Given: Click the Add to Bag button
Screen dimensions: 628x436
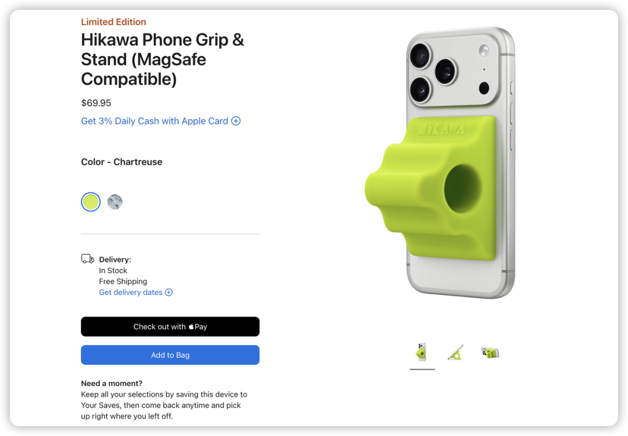Looking at the screenshot, I should pyautogui.click(x=170, y=355).
